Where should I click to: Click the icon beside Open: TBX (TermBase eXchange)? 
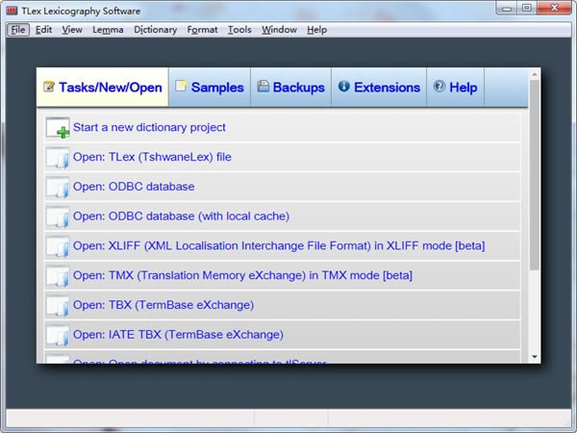[x=58, y=305]
